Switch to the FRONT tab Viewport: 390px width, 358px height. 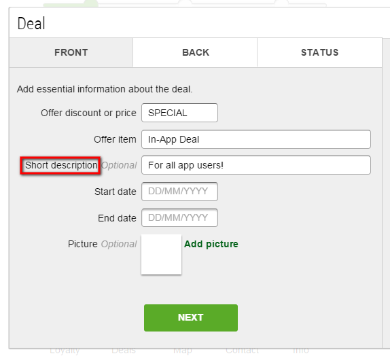coord(71,52)
